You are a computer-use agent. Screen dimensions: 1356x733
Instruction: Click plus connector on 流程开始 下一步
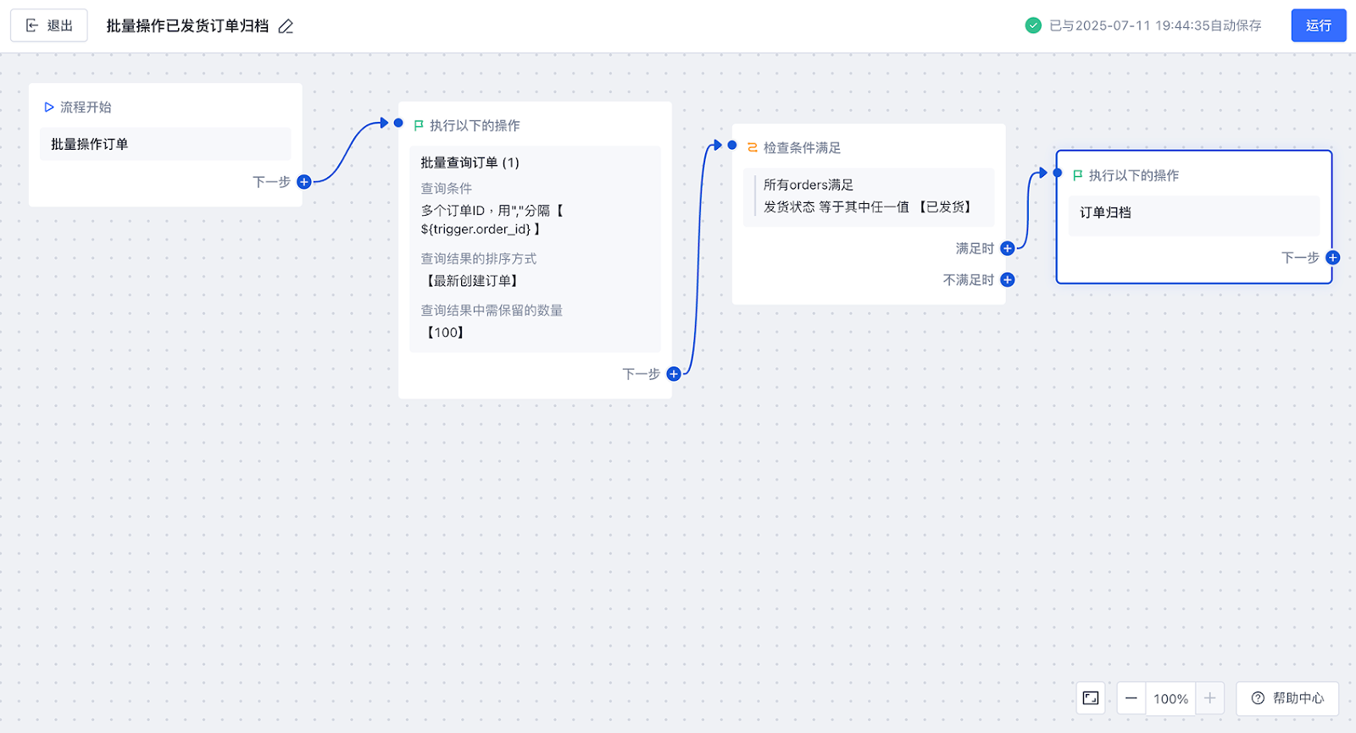pos(304,182)
